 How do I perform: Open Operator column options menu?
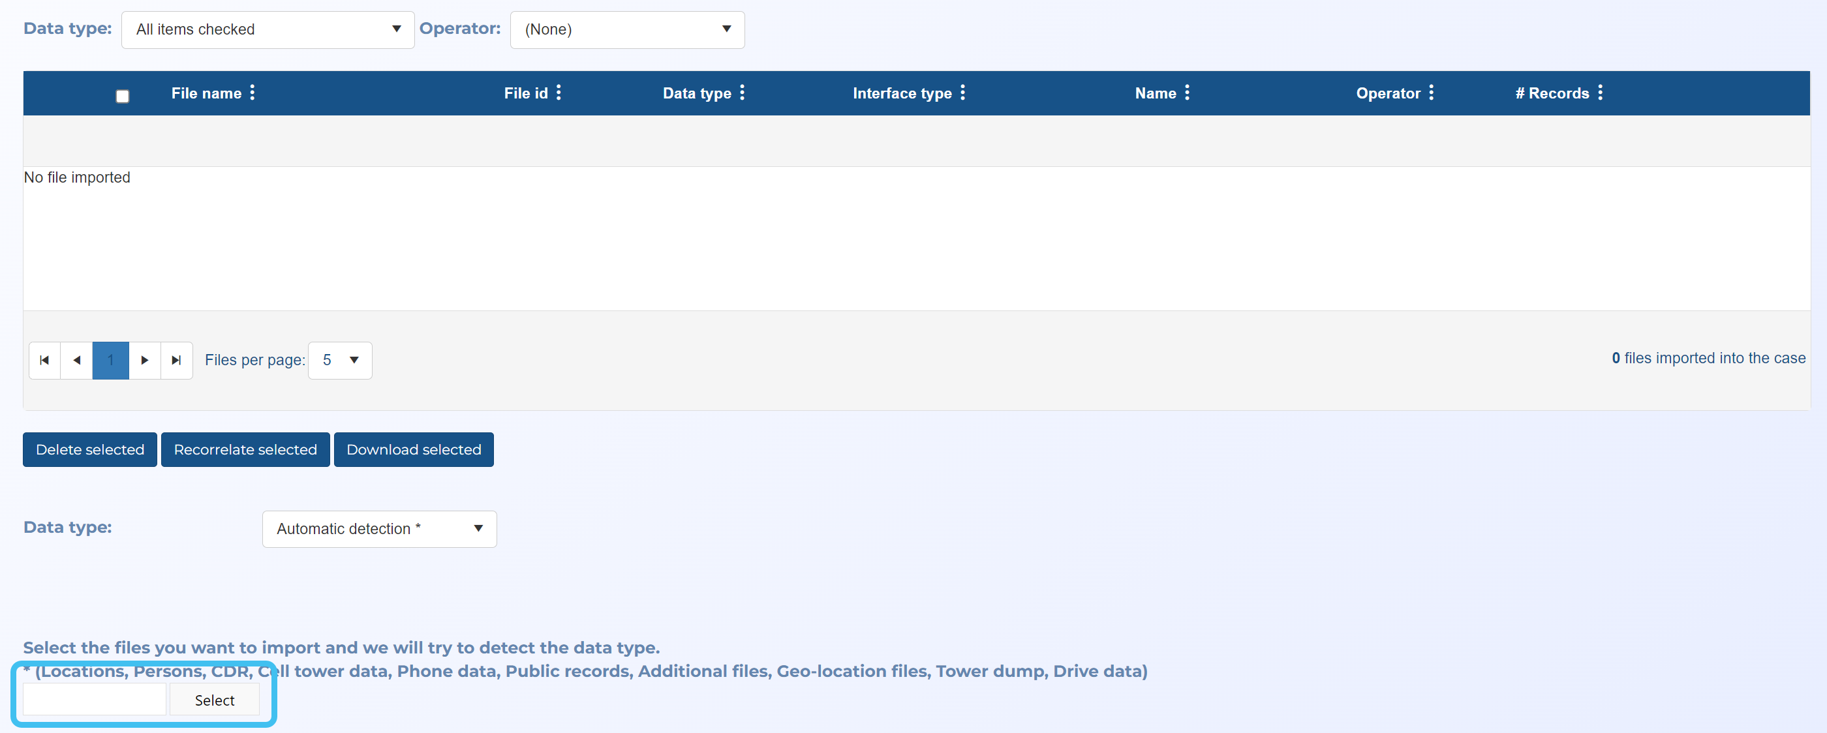pos(1431,93)
